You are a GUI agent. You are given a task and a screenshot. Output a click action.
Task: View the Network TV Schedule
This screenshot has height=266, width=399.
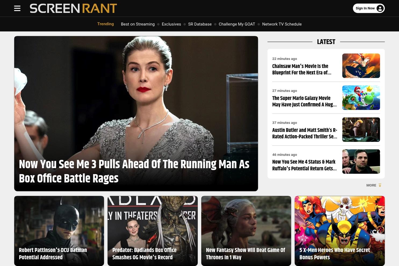click(282, 24)
